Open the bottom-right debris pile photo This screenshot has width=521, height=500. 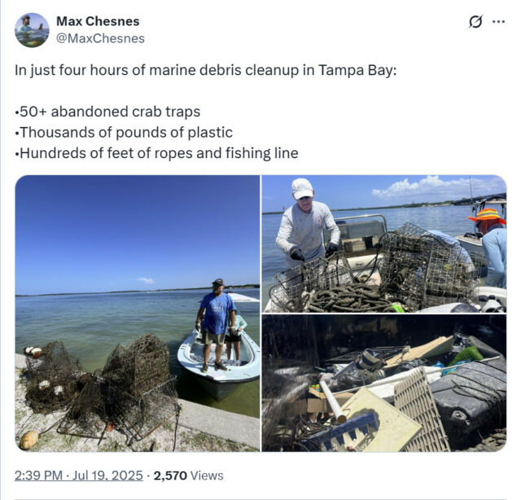384,383
